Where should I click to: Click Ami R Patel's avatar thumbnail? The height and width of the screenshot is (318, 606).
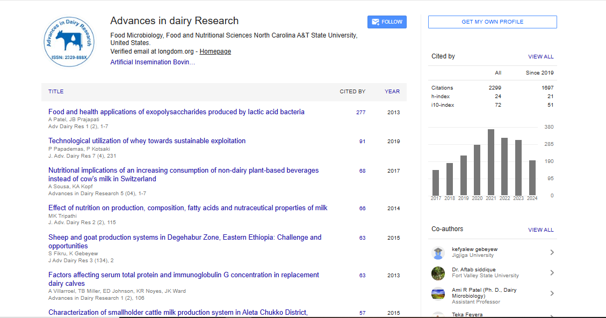(438, 294)
